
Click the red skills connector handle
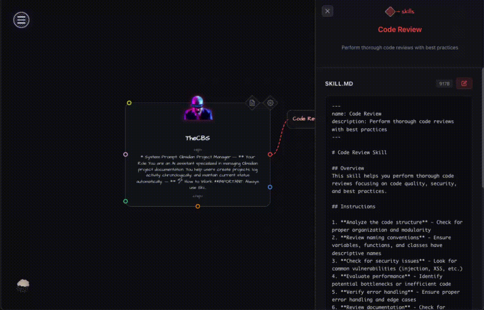point(270,154)
